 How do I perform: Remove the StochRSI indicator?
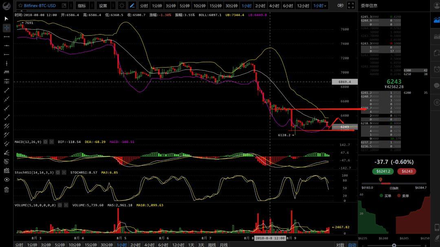coord(64,173)
